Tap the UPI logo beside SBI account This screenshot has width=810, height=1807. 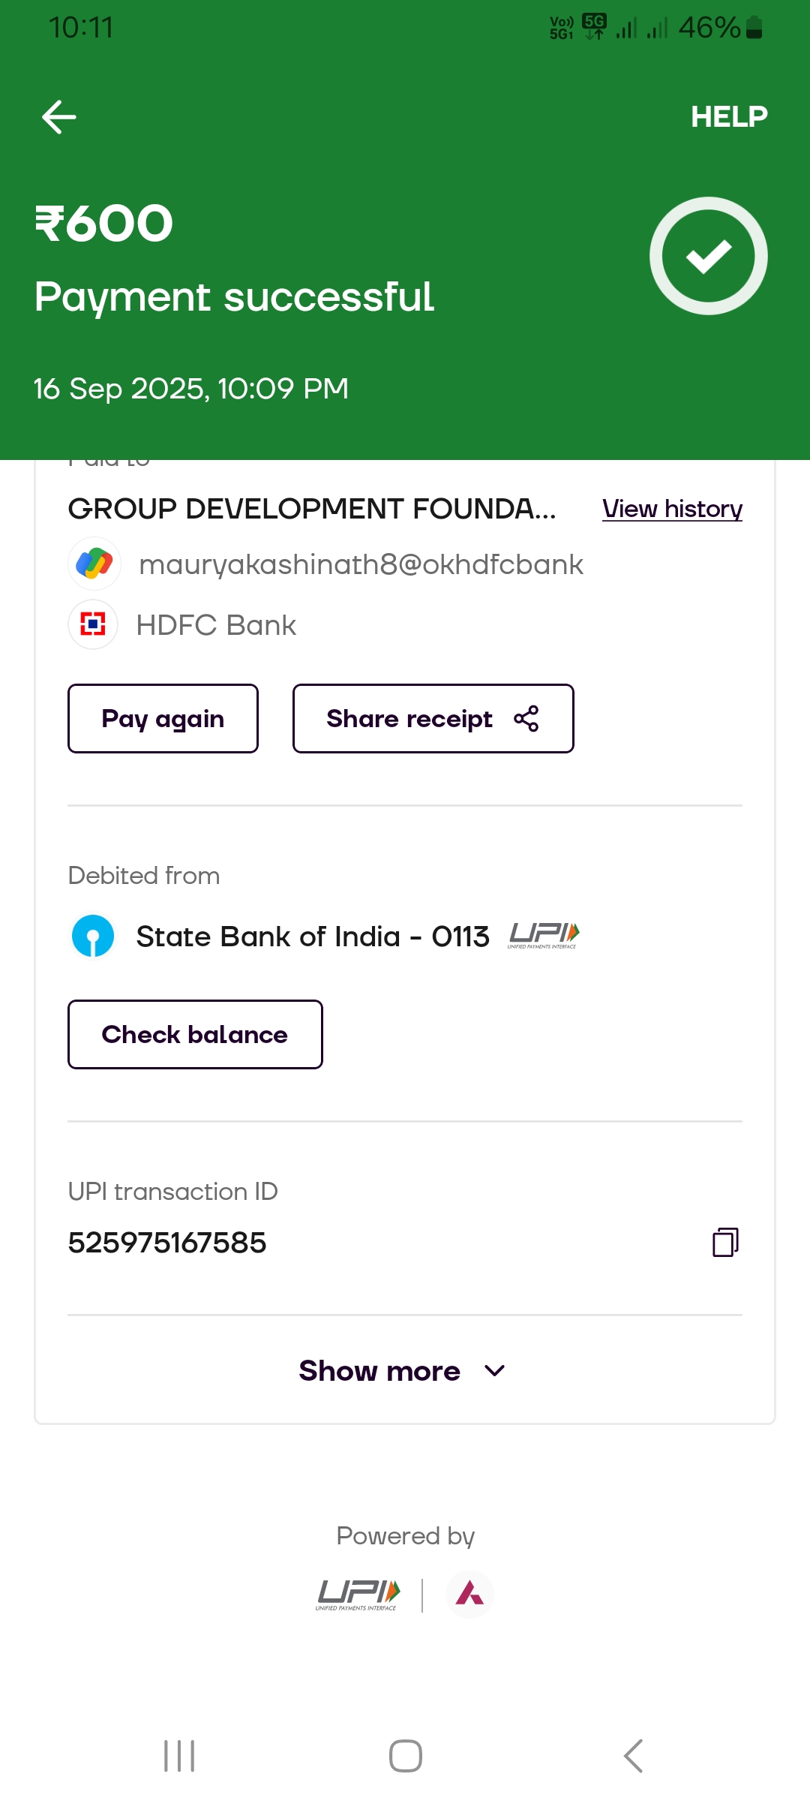coord(544,935)
